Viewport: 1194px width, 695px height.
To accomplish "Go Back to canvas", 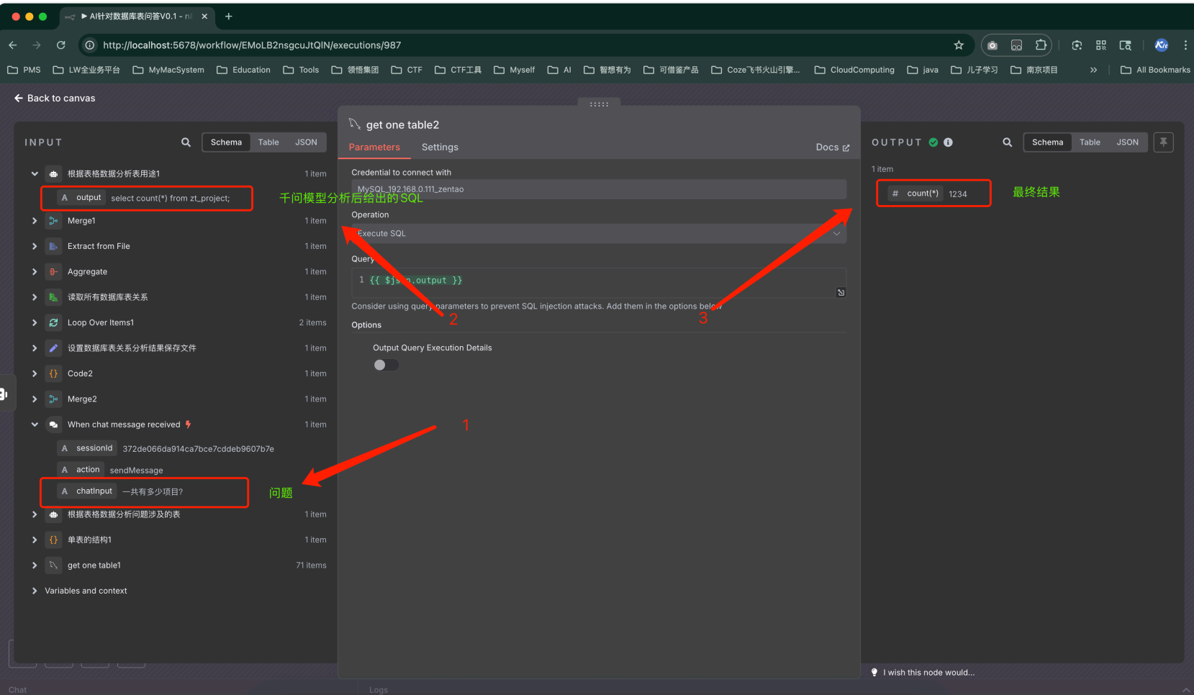I will click(x=55, y=98).
